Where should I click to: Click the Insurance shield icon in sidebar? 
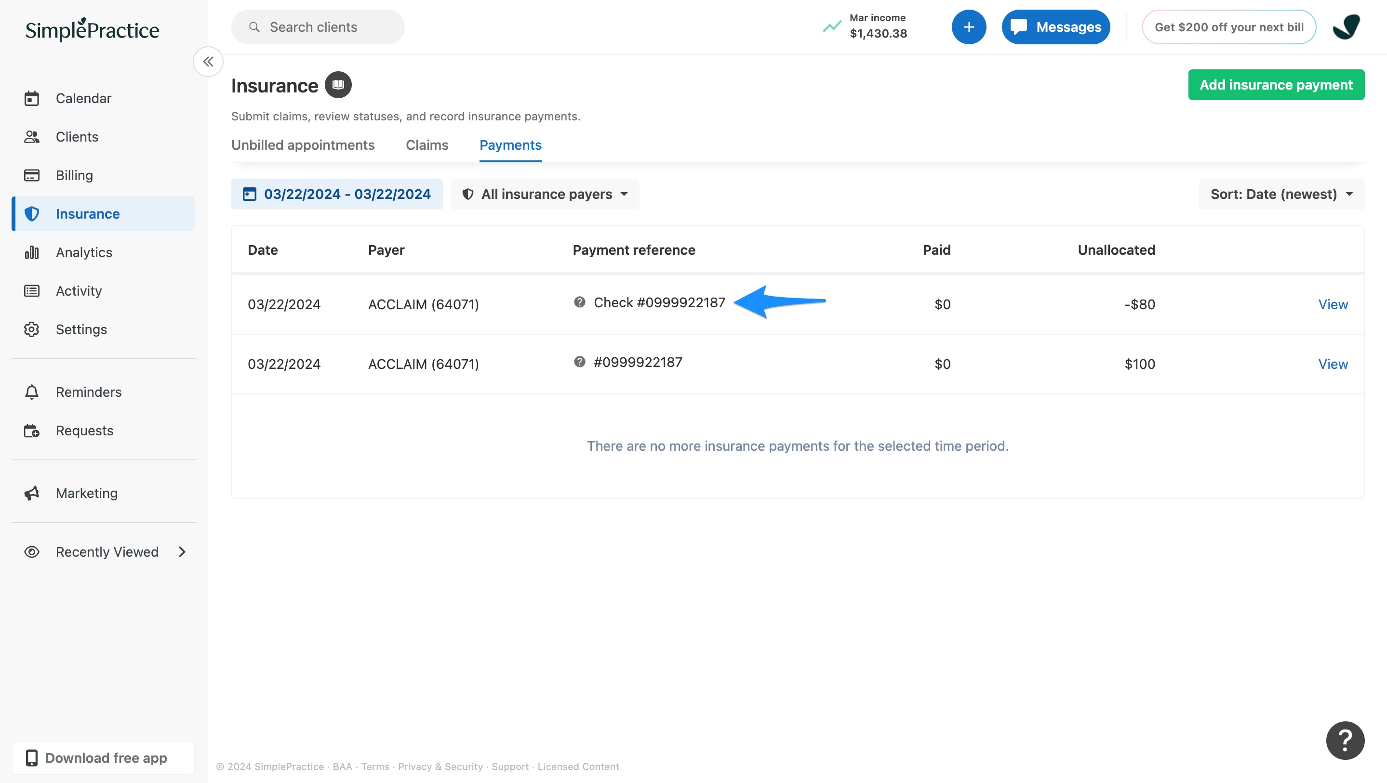click(32, 214)
